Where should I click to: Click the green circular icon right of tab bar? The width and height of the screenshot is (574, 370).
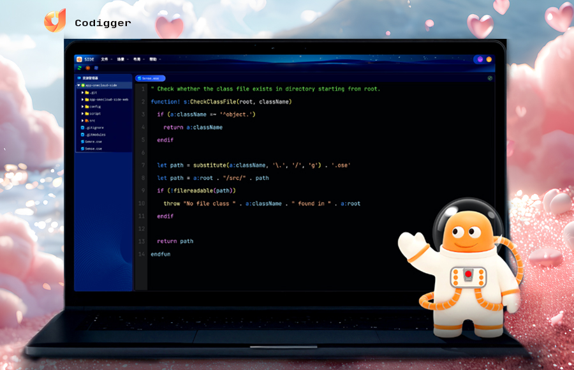pyautogui.click(x=490, y=78)
